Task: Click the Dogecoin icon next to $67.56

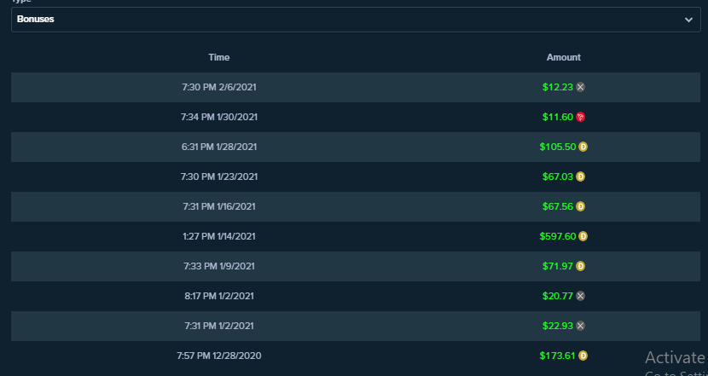Action: point(581,206)
